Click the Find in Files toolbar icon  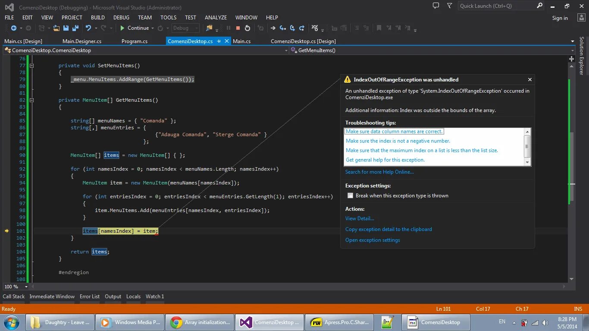pos(210,28)
